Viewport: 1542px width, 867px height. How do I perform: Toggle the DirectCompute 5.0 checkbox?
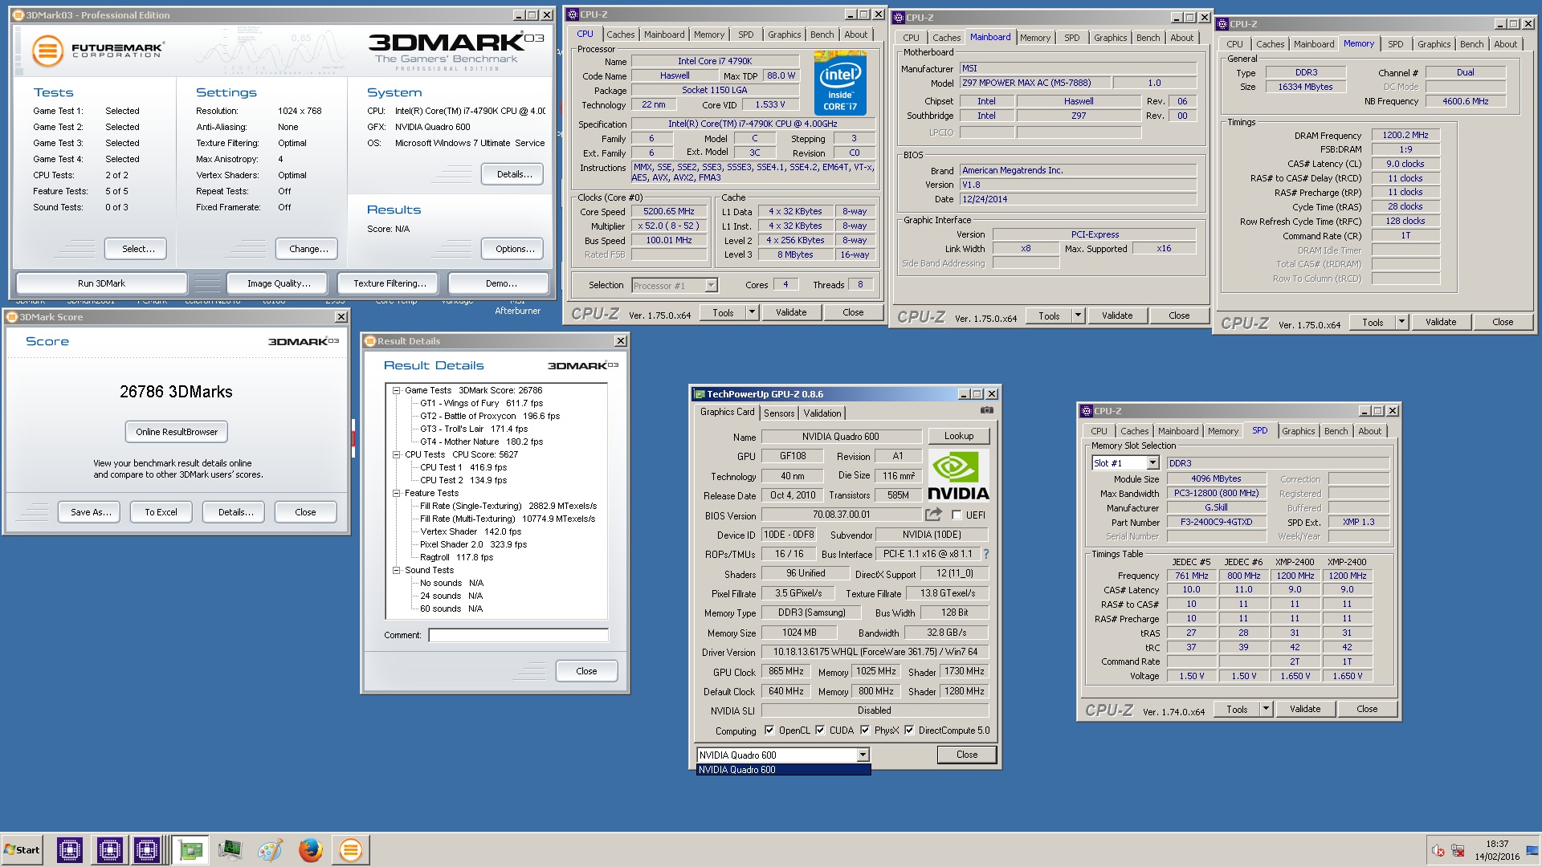909,731
